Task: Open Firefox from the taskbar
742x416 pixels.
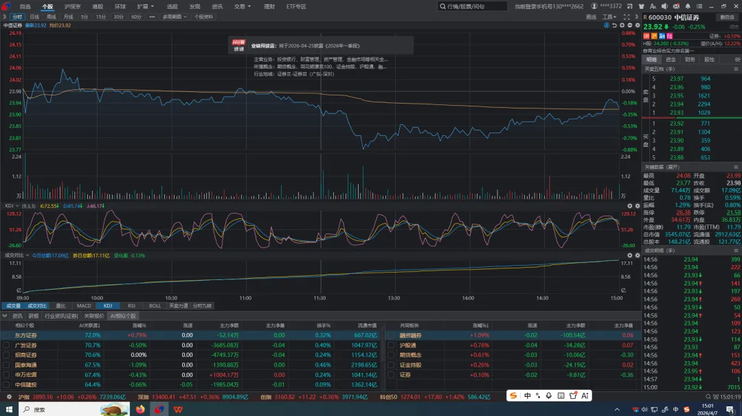Action: pos(141,409)
